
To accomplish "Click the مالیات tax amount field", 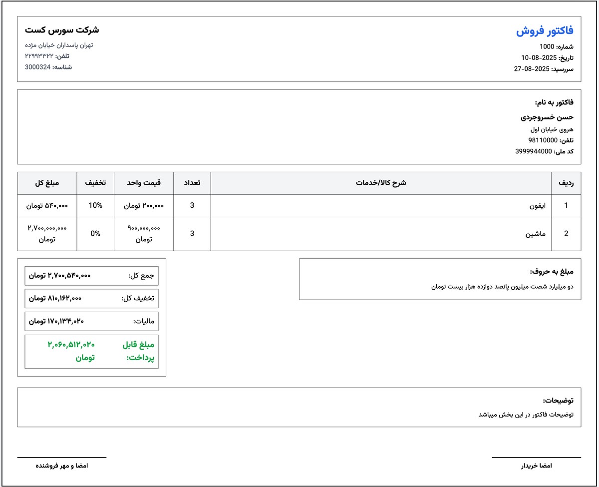I will [x=91, y=321].
